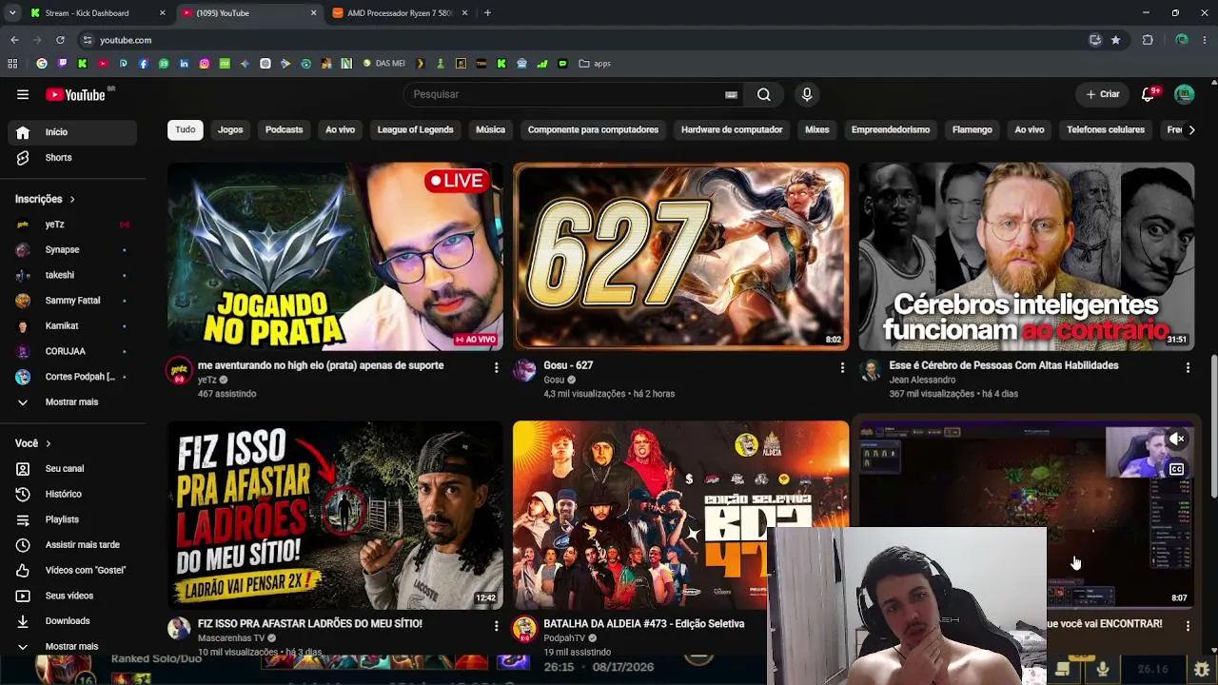This screenshot has height=685, width=1218.
Task: Show next filter chips with the arrow
Action: tap(1191, 130)
